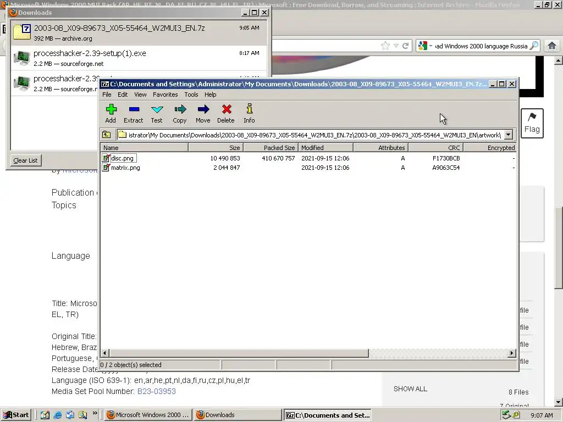The image size is (563, 422).
Task: Open the Help menu in 7-Zip
Action: [211, 95]
